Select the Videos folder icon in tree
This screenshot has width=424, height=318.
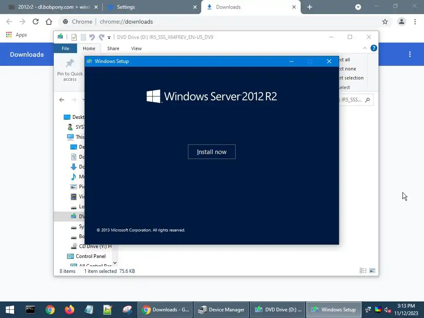pyautogui.click(x=74, y=197)
